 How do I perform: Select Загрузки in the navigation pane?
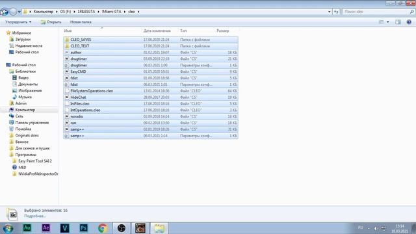(x=23, y=39)
